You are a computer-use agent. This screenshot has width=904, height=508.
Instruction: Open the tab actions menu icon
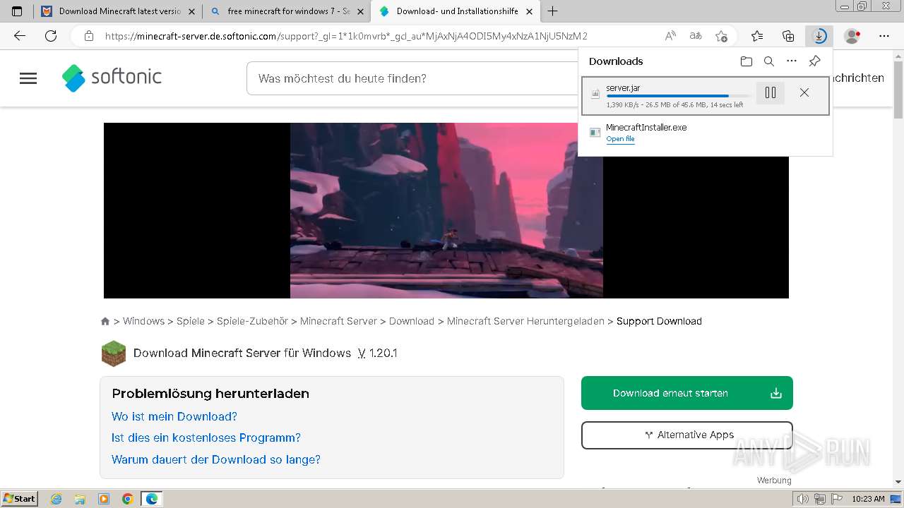pyautogui.click(x=17, y=11)
